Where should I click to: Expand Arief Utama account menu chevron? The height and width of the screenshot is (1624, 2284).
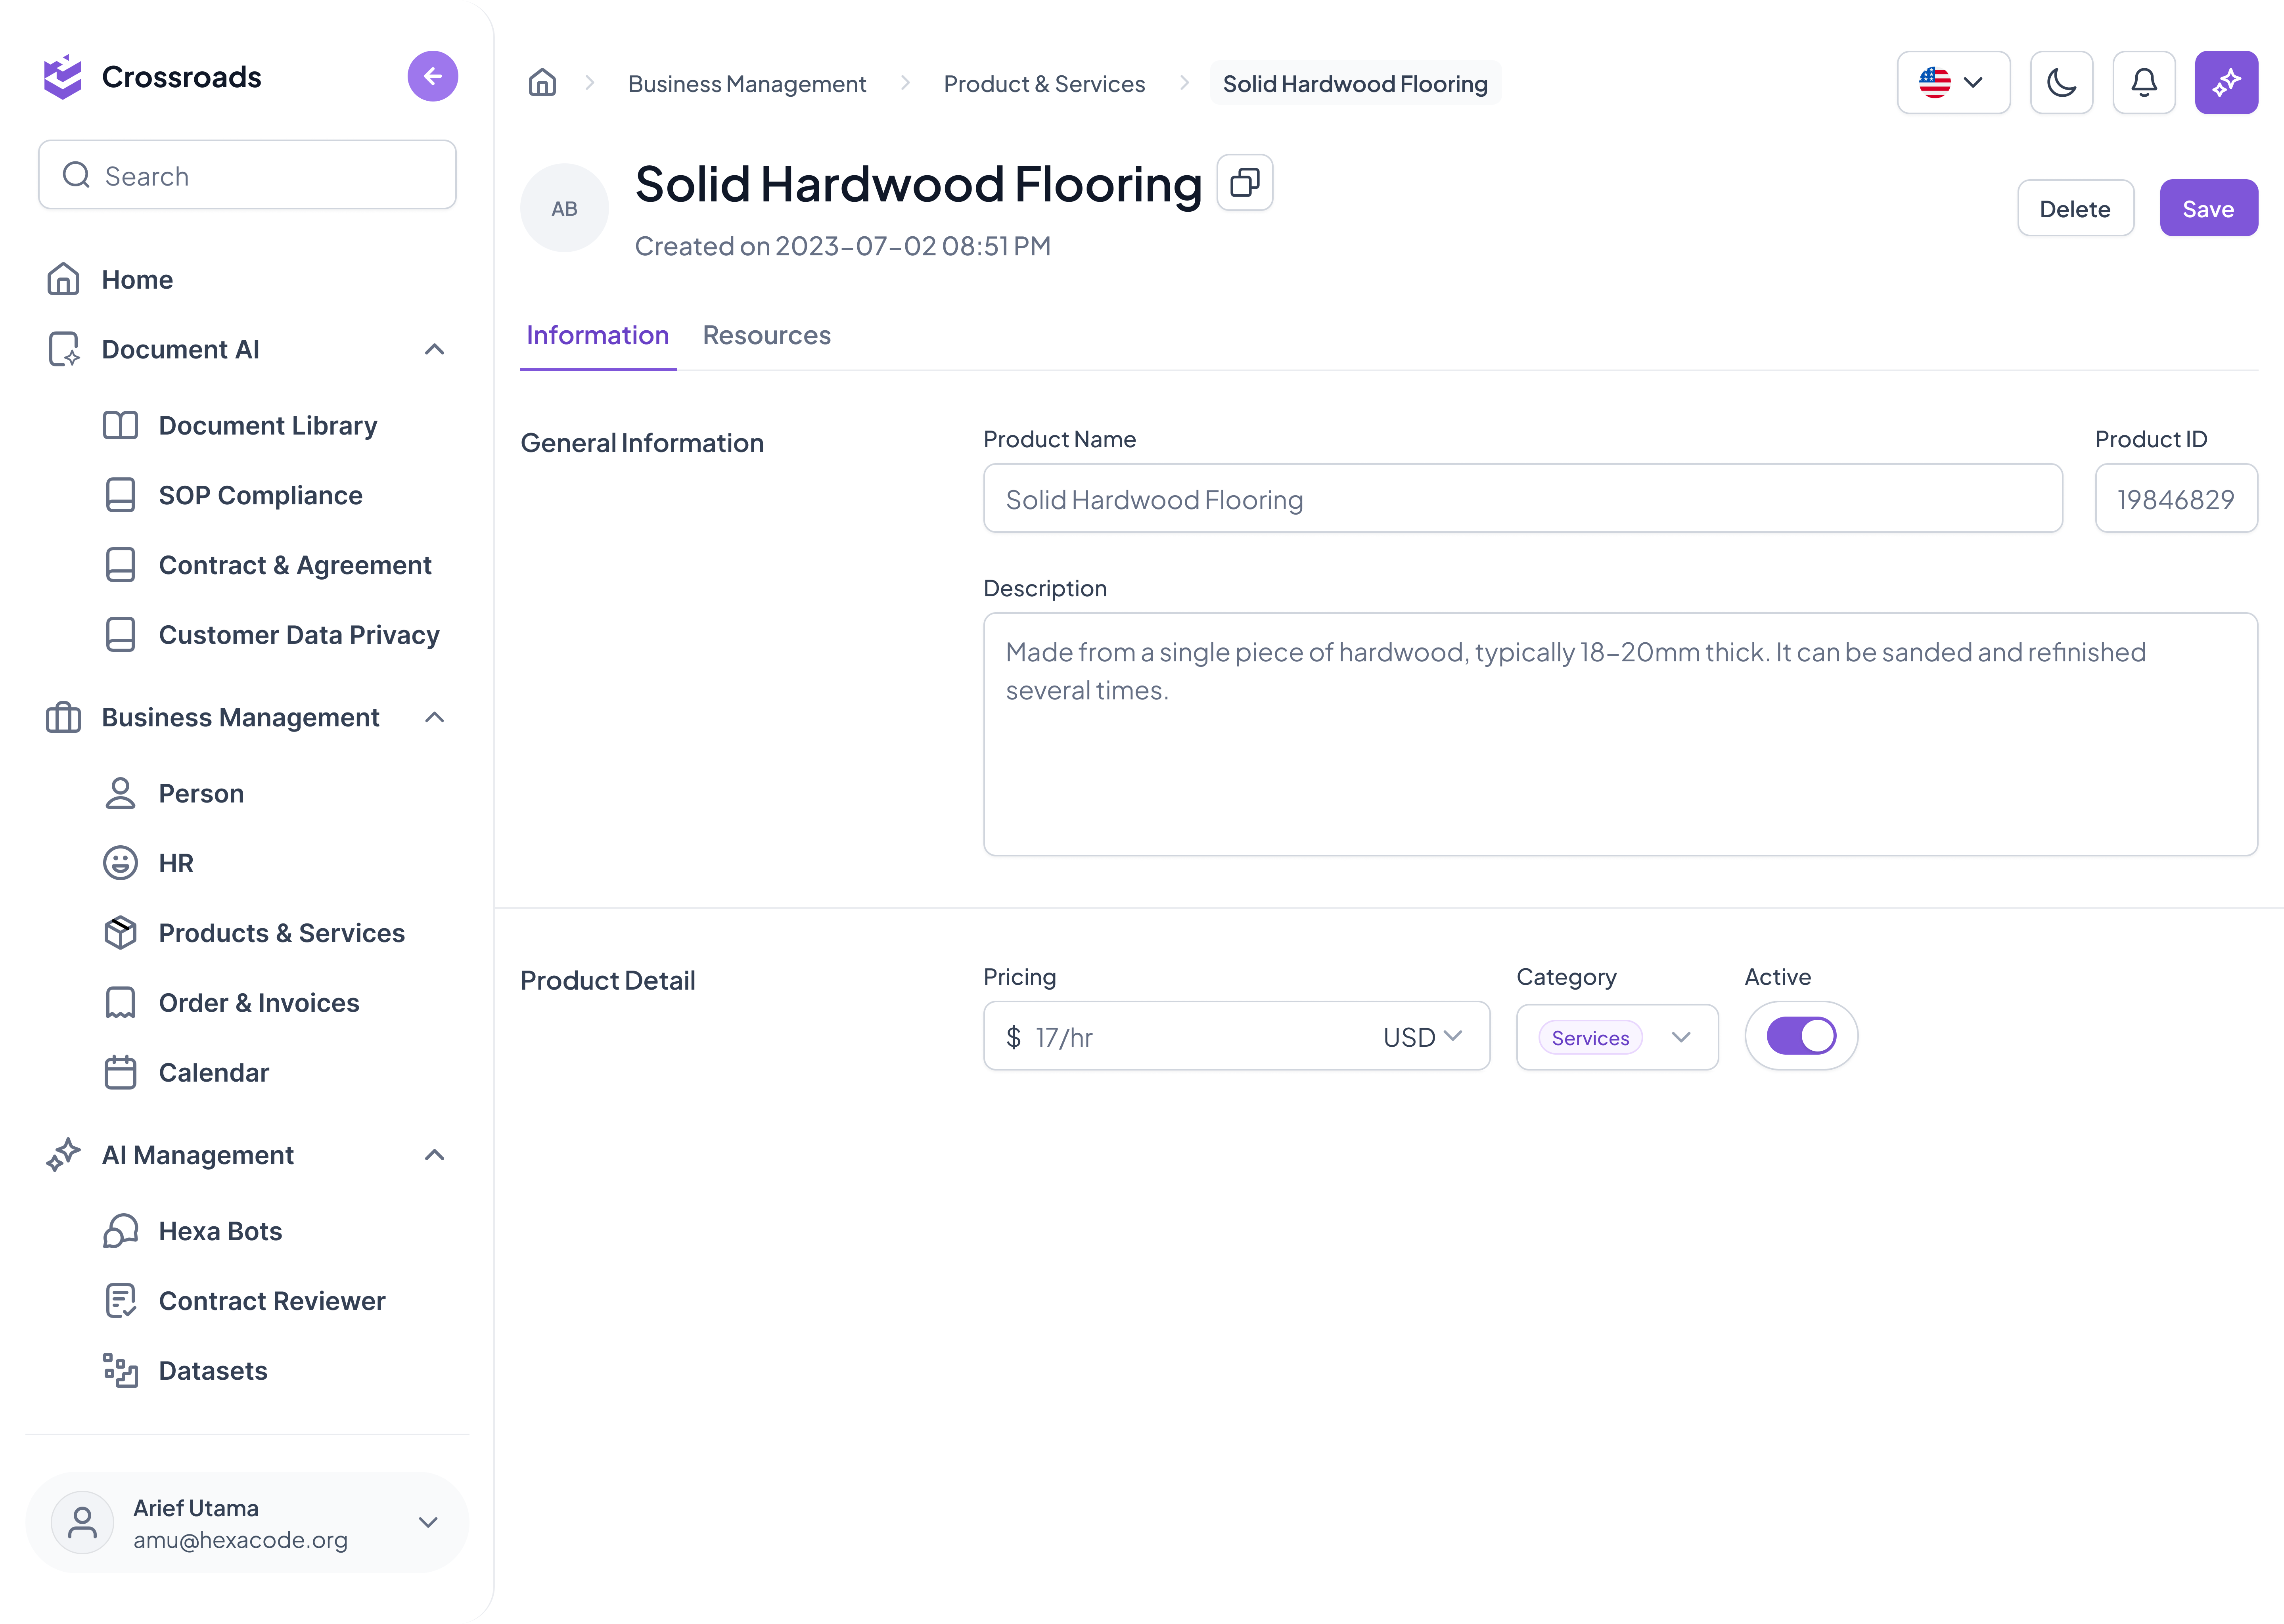click(428, 1523)
